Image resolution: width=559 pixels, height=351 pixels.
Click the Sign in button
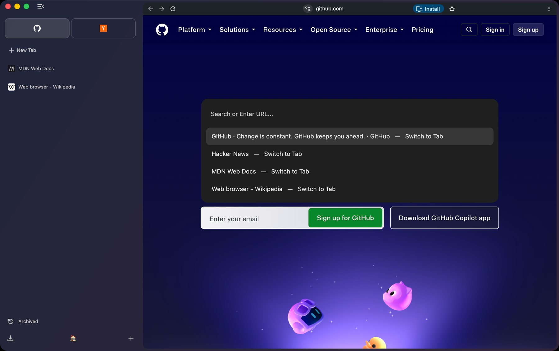pos(495,29)
